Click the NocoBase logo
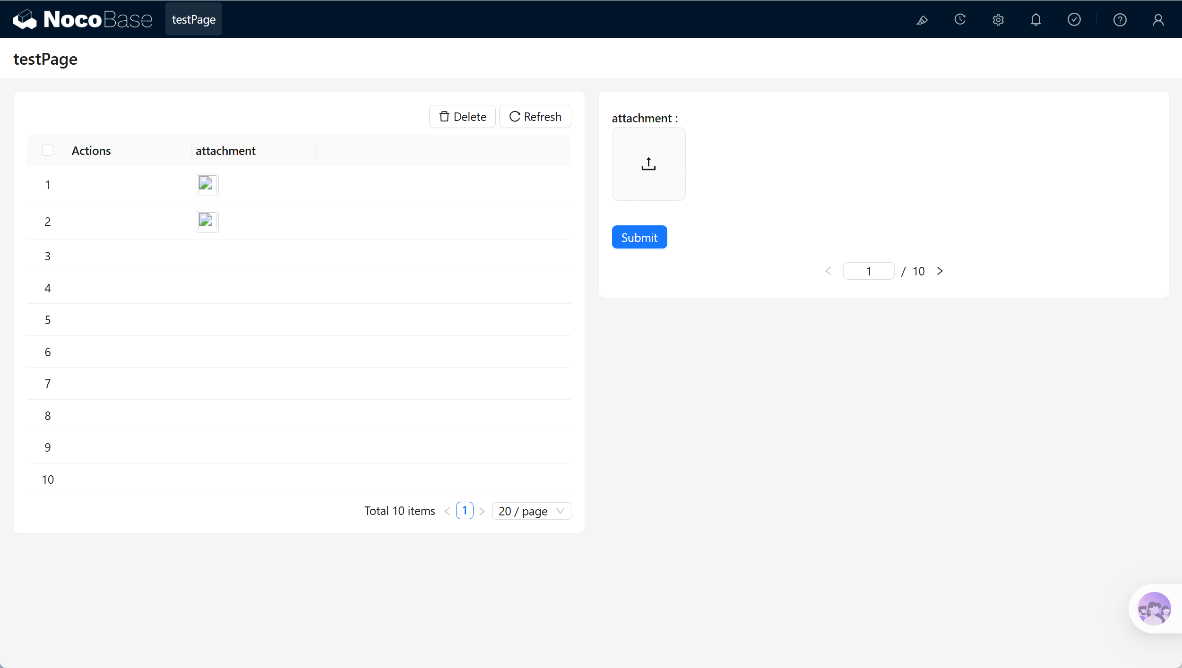Viewport: 1182px width, 668px height. 83,19
